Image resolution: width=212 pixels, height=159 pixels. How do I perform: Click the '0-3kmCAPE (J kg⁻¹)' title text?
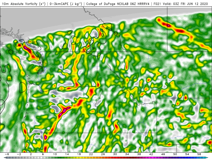(x=66, y=4)
